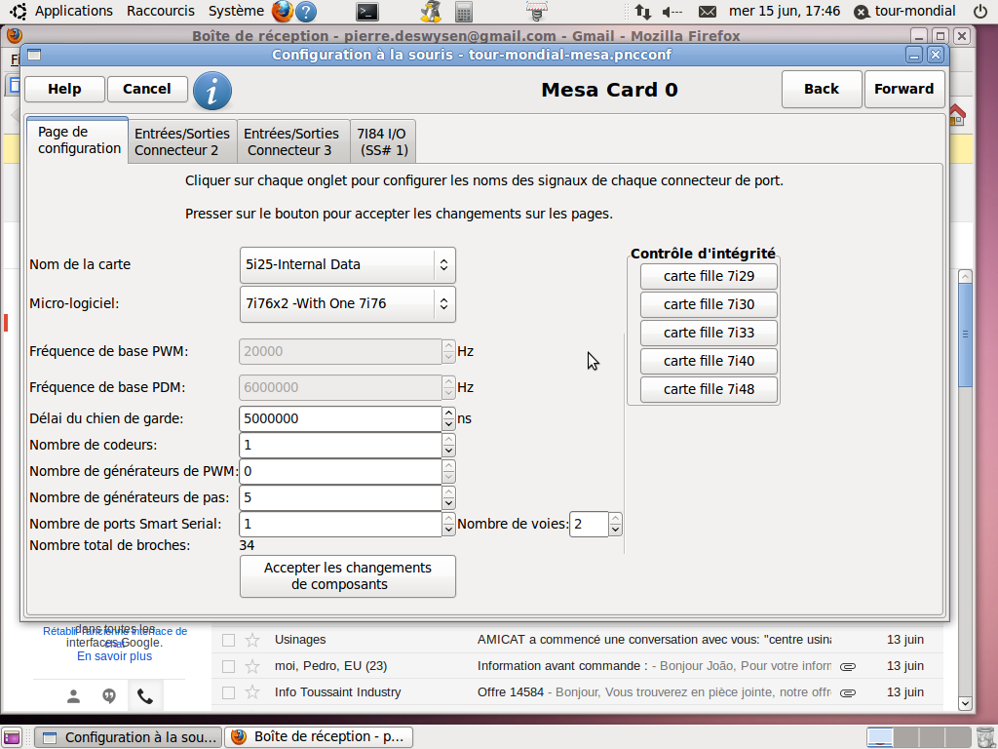Click the Gmail page vertical scrollbar thumb
This screenshot has width=998, height=749.
pyautogui.click(x=966, y=335)
